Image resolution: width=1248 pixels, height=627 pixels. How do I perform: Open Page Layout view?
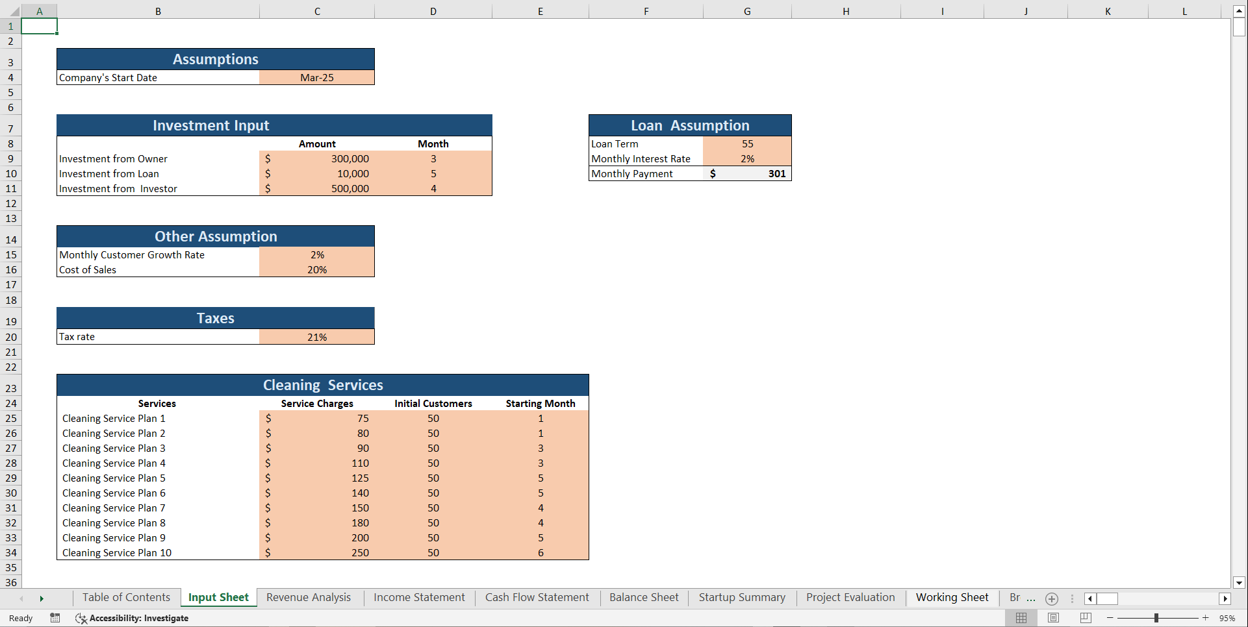tap(1054, 618)
